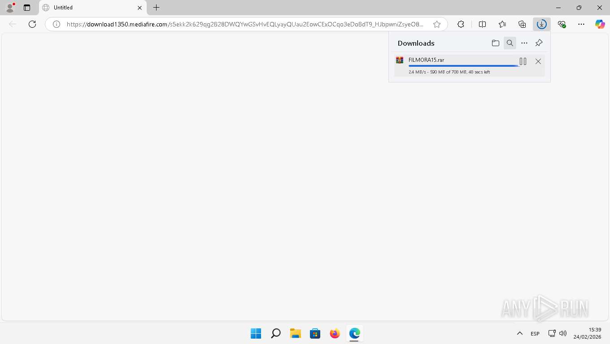
Task: Launch Firefox from taskbar
Action: [x=335, y=333]
